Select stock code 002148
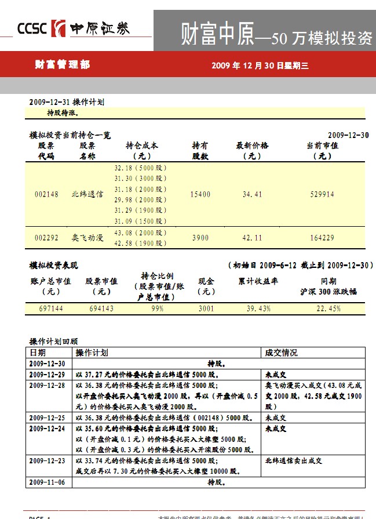 click(46, 194)
